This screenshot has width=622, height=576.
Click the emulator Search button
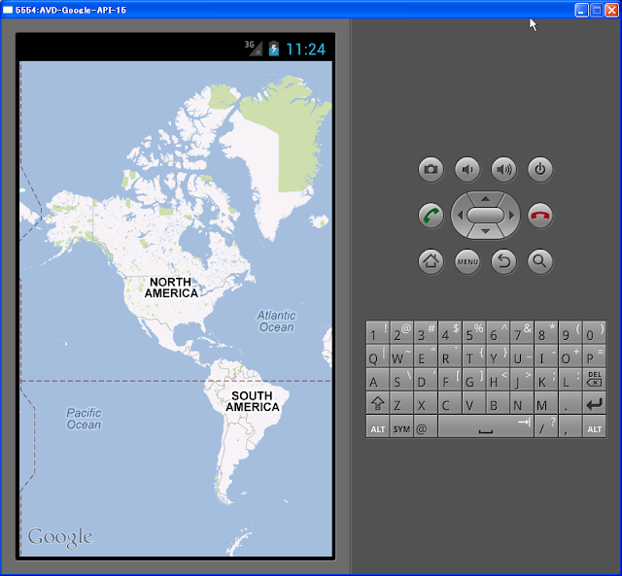540,261
